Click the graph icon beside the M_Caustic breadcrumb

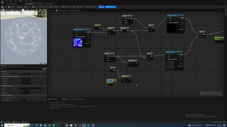click(x=57, y=11)
